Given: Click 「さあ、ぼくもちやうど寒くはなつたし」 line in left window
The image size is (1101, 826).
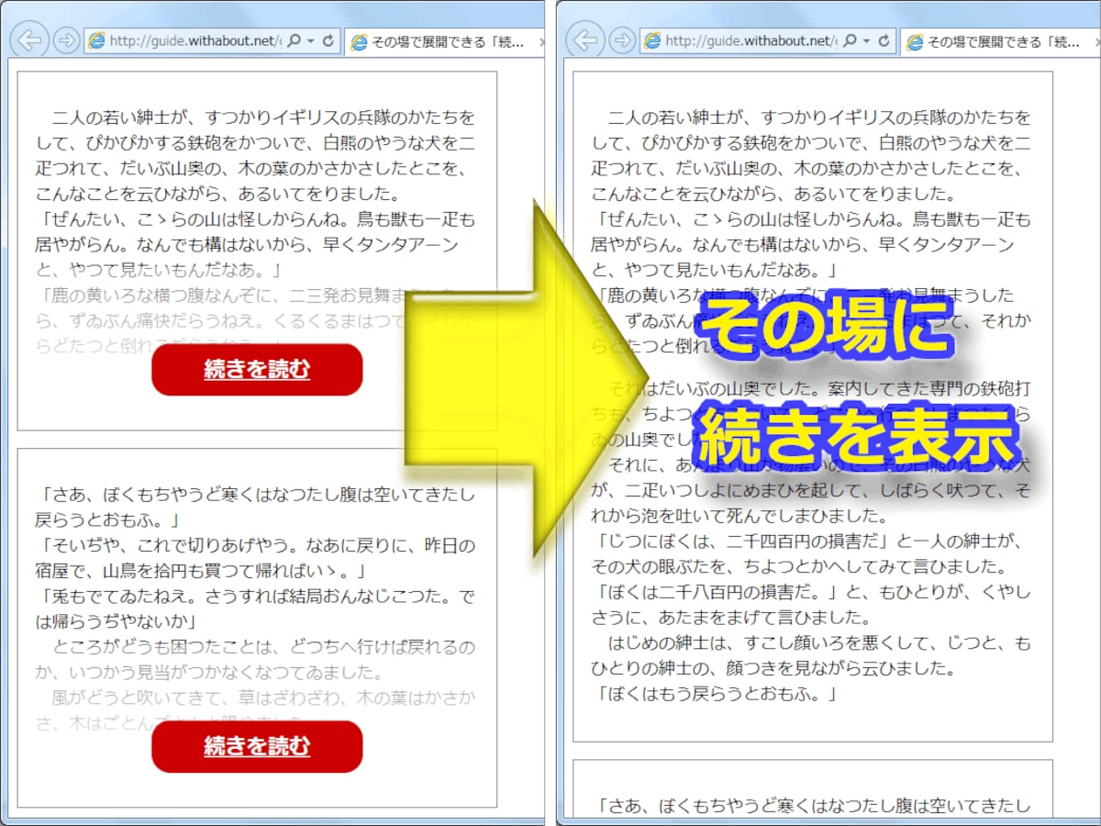Looking at the screenshot, I should point(256,496).
